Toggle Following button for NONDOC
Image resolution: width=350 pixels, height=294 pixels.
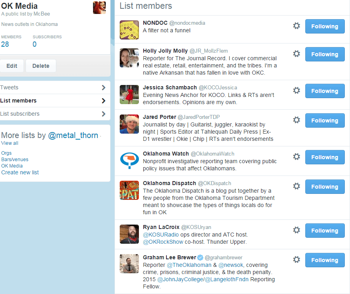coord(325,26)
